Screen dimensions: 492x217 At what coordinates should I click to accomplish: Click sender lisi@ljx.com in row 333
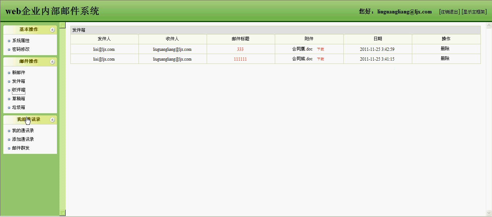pos(104,49)
